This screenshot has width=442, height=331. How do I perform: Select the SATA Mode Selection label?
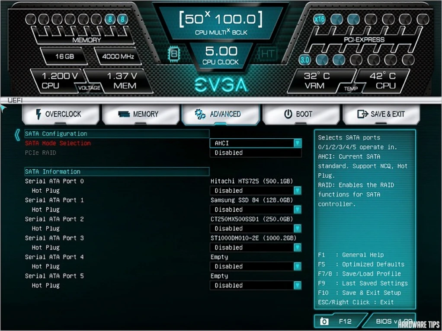pos(58,143)
